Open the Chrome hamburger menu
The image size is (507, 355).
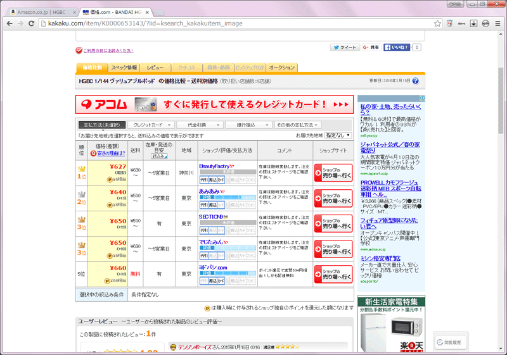click(497, 23)
